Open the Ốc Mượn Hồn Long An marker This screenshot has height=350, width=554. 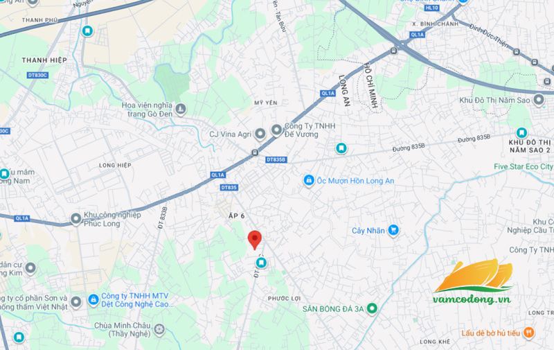tap(309, 180)
